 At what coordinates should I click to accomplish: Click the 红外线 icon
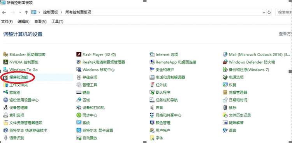pos(152,85)
